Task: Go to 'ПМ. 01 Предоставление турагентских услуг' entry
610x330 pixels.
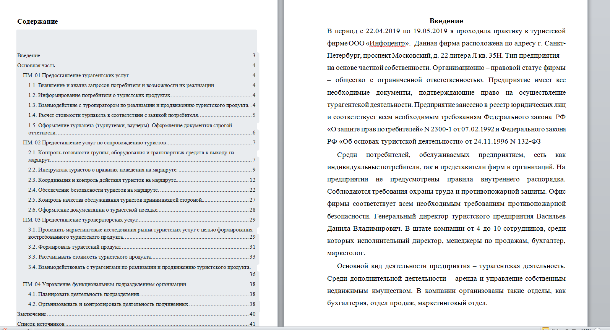Action: [139, 76]
